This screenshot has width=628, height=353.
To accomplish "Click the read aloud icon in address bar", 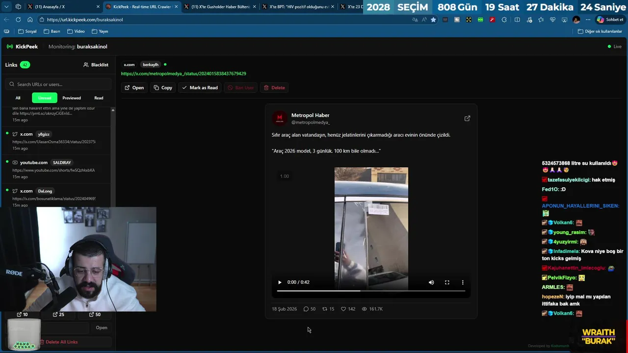I will pyautogui.click(x=424, y=20).
